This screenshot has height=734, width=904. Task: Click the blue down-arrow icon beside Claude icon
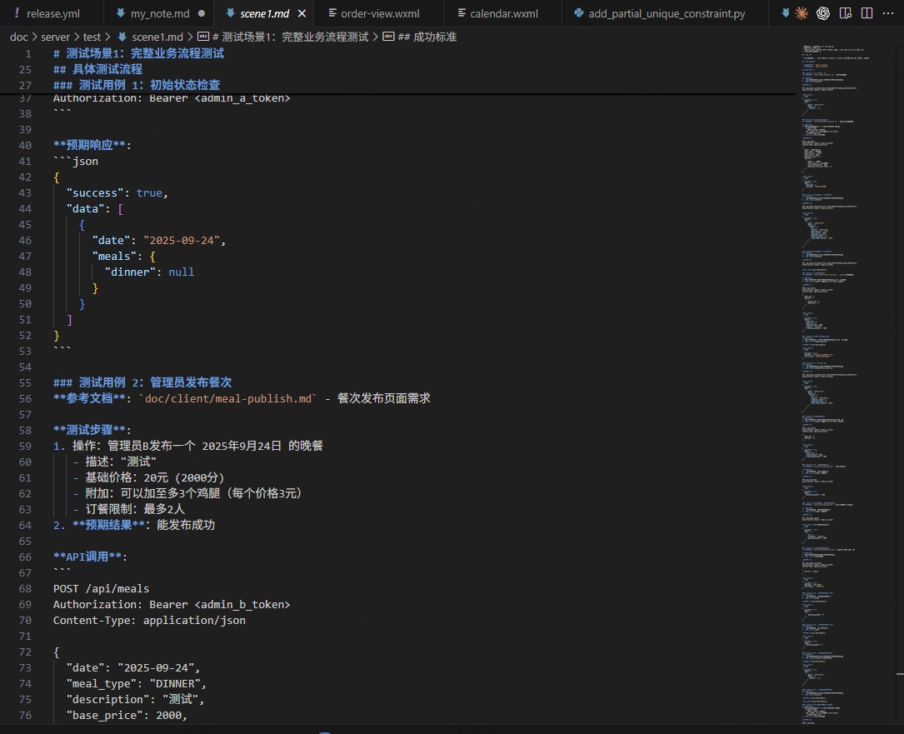[x=784, y=12]
